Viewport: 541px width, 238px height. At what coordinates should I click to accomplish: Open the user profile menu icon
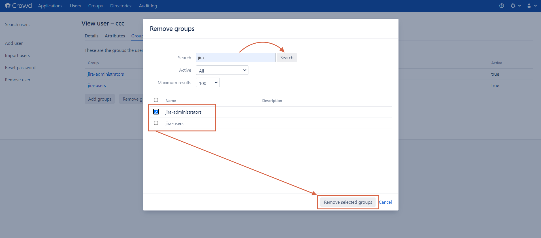pyautogui.click(x=532, y=6)
